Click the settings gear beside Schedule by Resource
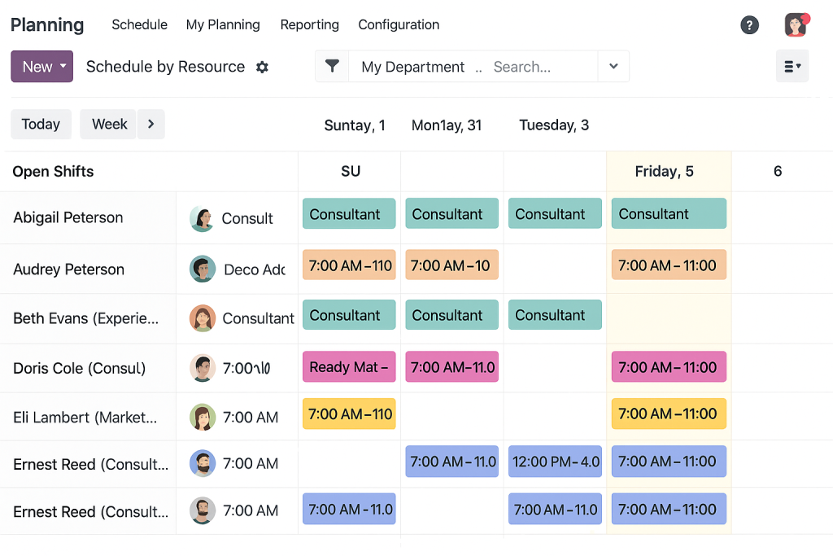The image size is (833, 556). click(262, 67)
